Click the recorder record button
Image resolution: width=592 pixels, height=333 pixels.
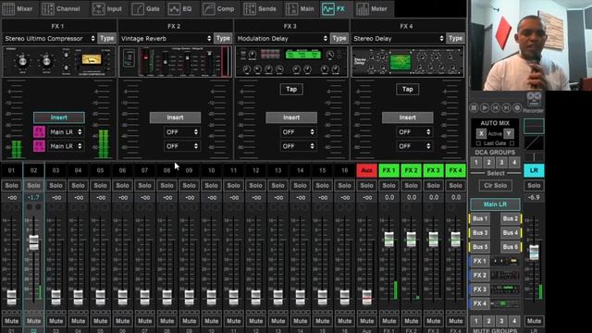(x=517, y=108)
